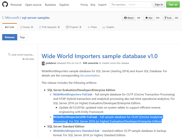
Task: Switch to the Pull requests tab
Action: point(49,27)
